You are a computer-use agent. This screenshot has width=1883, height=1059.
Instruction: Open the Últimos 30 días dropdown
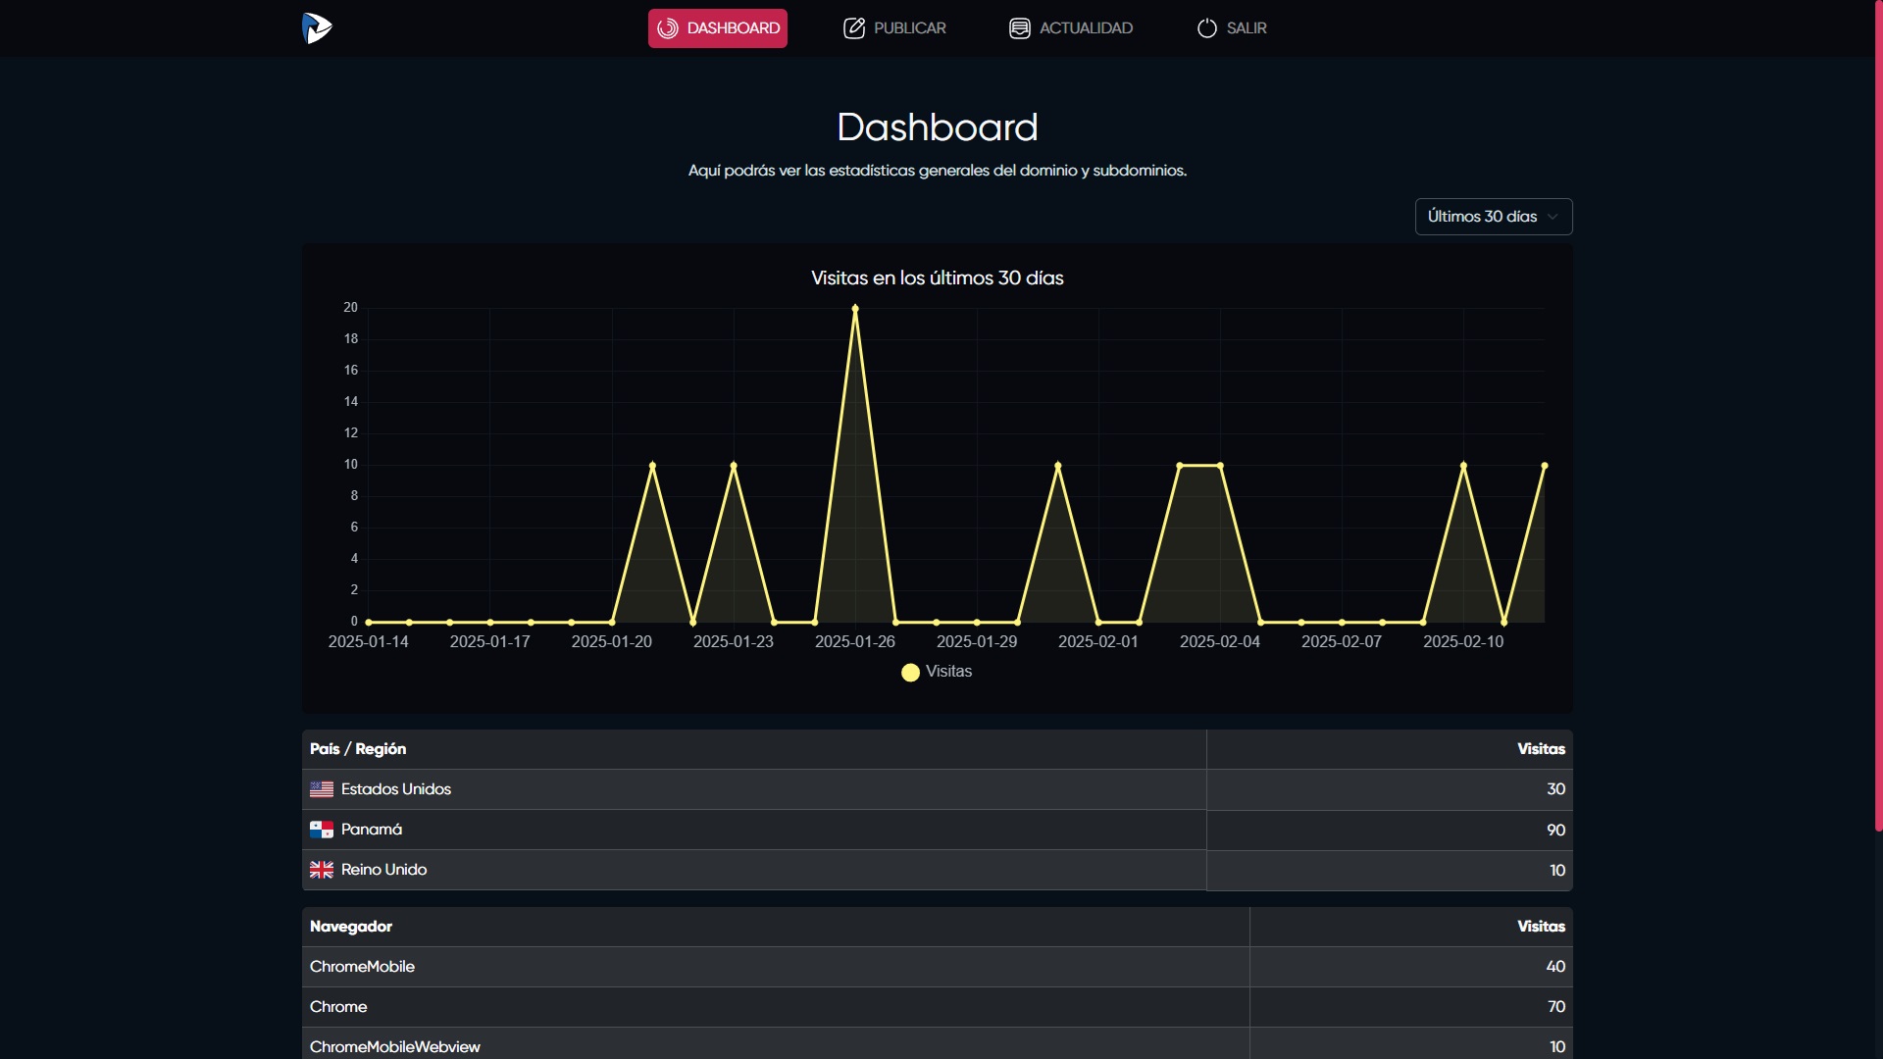click(x=1494, y=217)
